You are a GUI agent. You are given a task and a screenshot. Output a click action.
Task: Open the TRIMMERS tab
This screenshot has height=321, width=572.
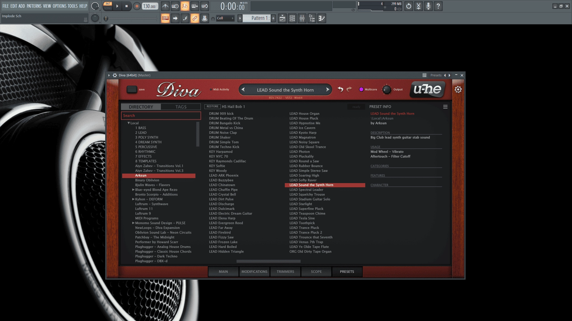click(x=285, y=272)
